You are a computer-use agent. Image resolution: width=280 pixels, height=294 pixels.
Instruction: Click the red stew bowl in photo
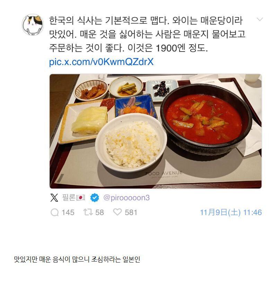click(206, 119)
